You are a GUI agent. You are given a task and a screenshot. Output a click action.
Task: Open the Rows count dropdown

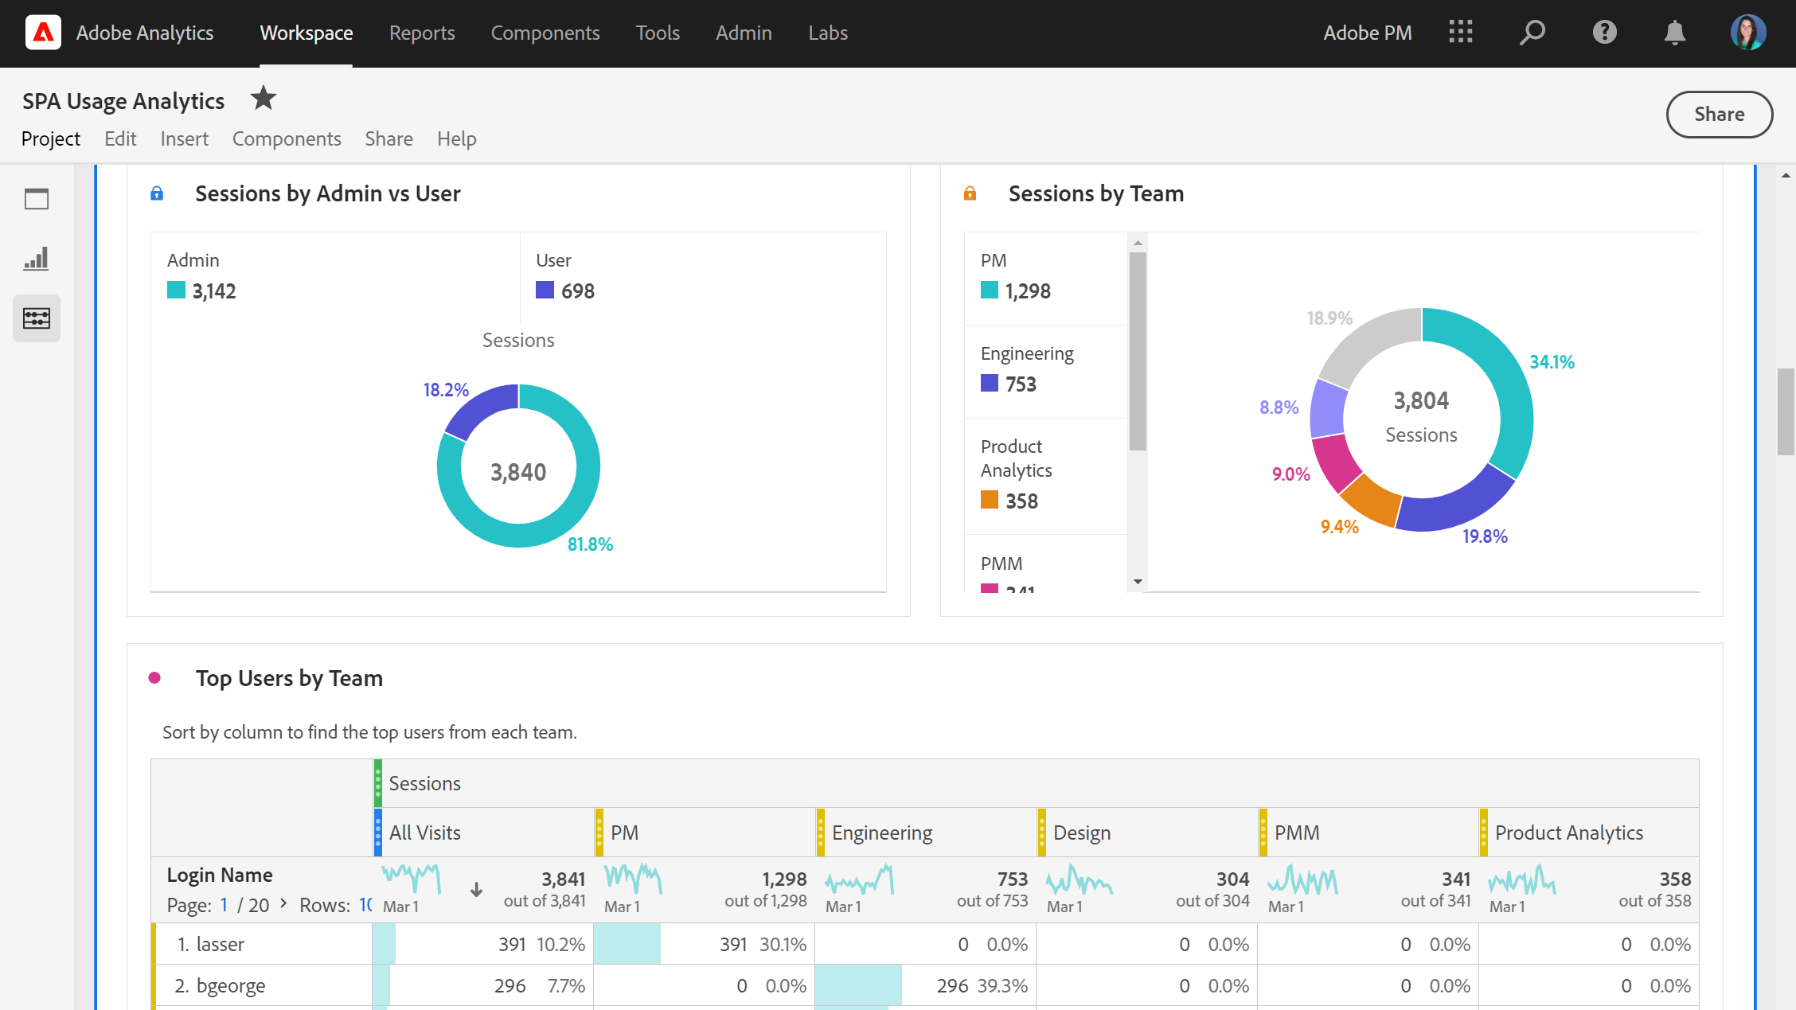point(365,905)
